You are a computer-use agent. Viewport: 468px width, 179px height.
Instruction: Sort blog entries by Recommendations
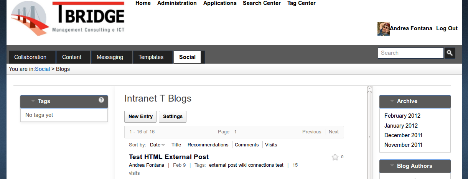208,145
